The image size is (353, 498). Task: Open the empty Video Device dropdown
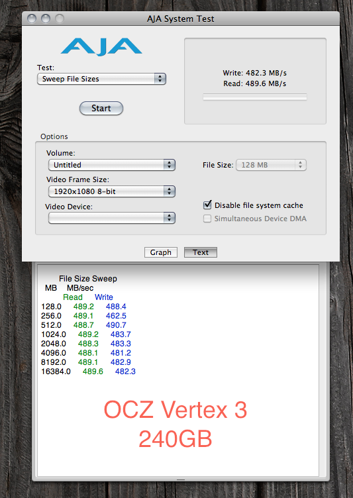[x=111, y=218]
